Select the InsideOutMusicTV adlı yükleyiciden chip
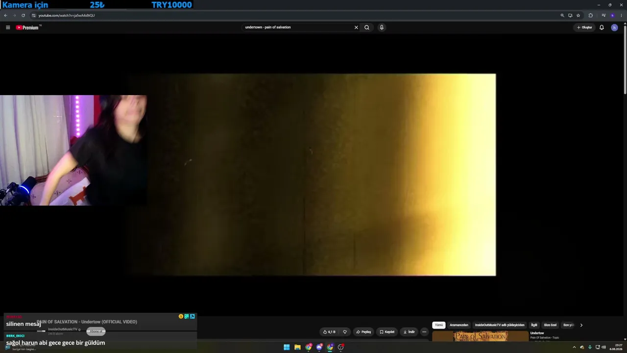Viewport: 627px width, 353px height. pos(500,325)
